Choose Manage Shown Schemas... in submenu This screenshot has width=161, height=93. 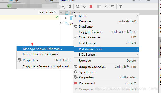45,49
